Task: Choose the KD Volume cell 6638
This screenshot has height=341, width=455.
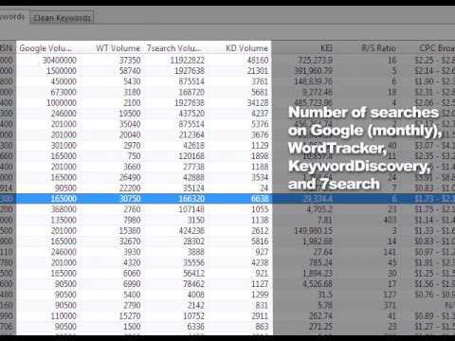Action: tap(260, 199)
